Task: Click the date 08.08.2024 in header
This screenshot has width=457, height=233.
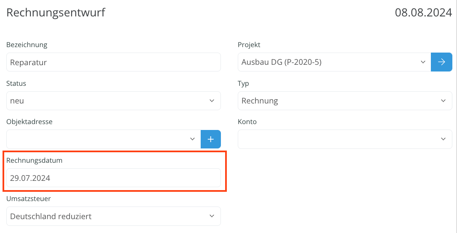Action: click(423, 13)
